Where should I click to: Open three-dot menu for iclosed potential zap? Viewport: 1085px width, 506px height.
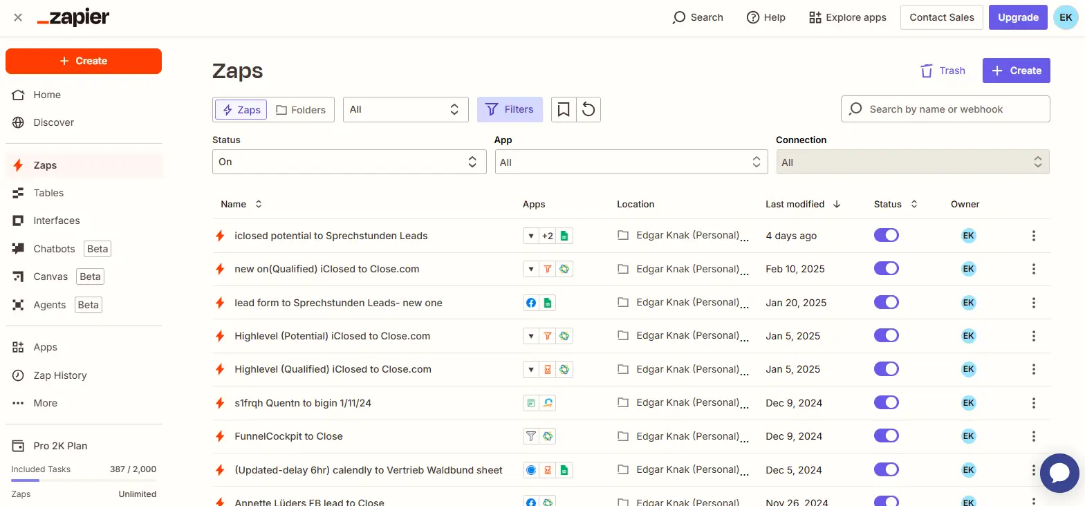click(x=1033, y=236)
